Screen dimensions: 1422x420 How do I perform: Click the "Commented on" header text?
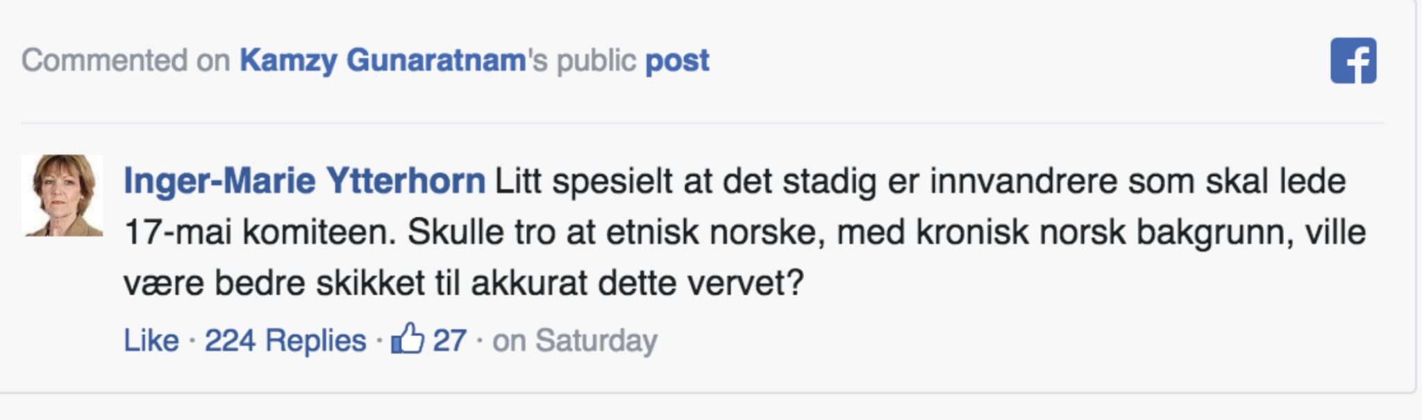126,61
